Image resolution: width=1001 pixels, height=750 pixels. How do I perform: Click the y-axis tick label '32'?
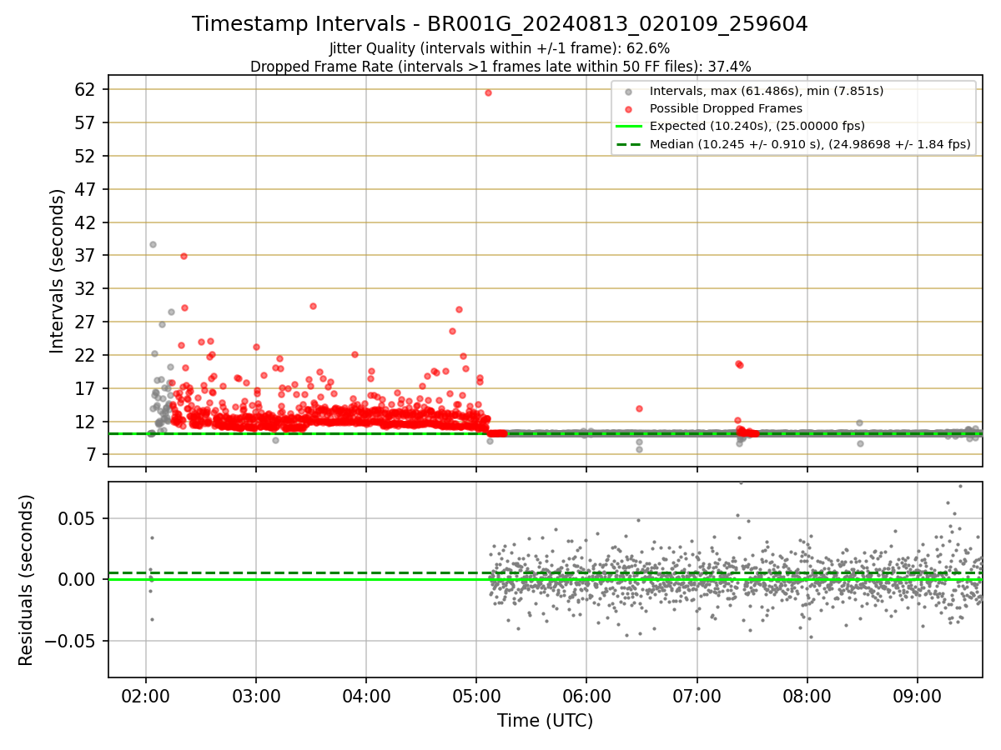tap(87, 288)
